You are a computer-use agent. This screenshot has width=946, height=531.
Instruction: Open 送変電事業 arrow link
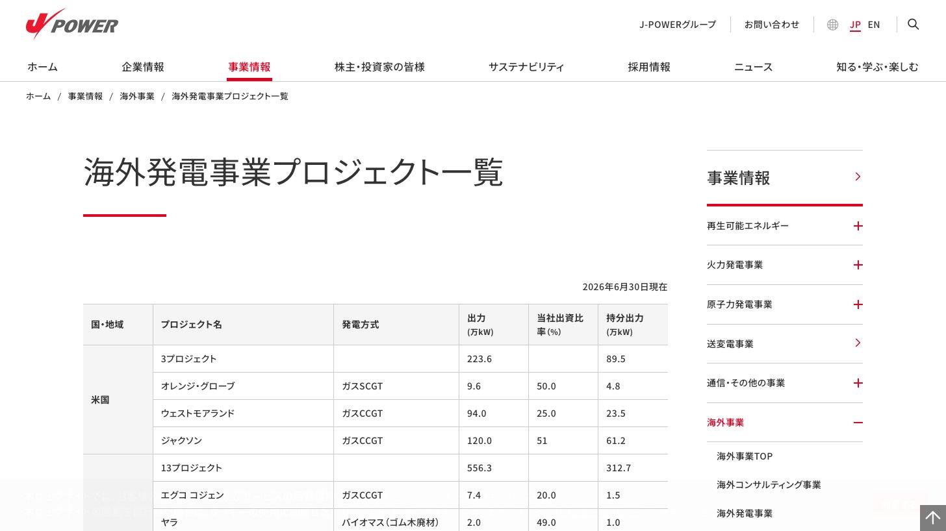coord(858,343)
